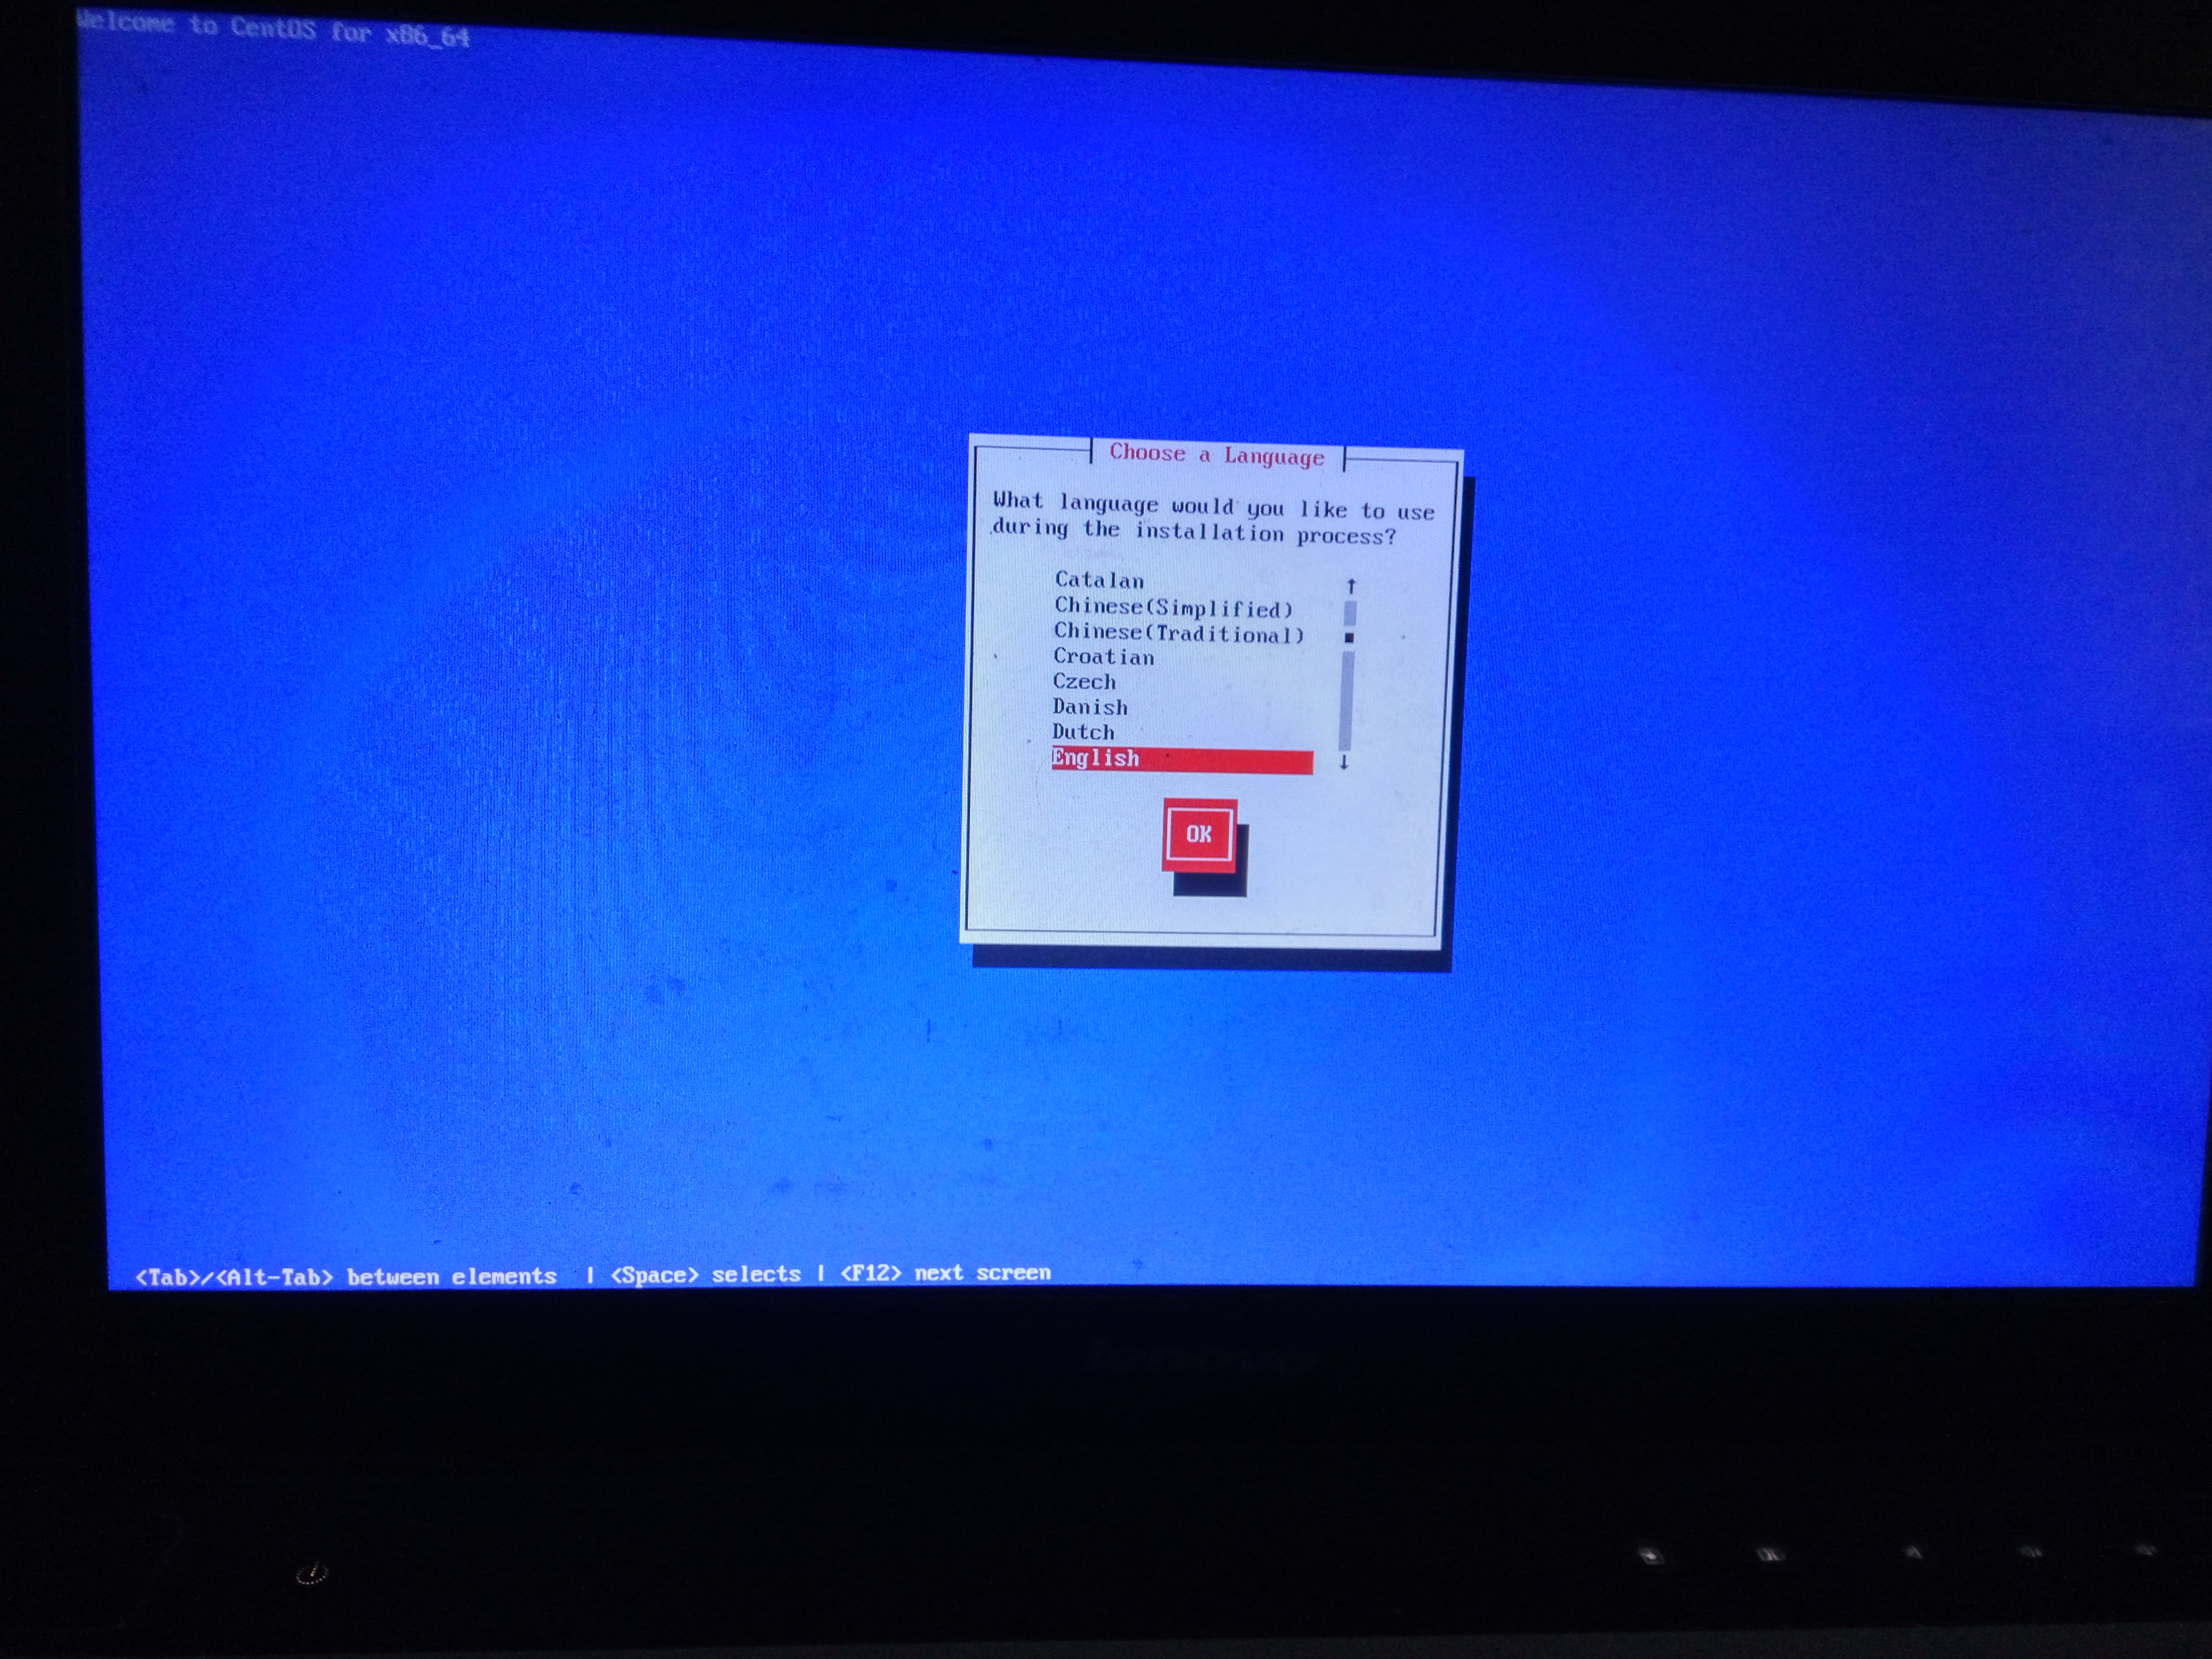Viewport: 2212px width, 1659px height.
Task: Click the scrollbar up arrow
Action: click(1351, 586)
